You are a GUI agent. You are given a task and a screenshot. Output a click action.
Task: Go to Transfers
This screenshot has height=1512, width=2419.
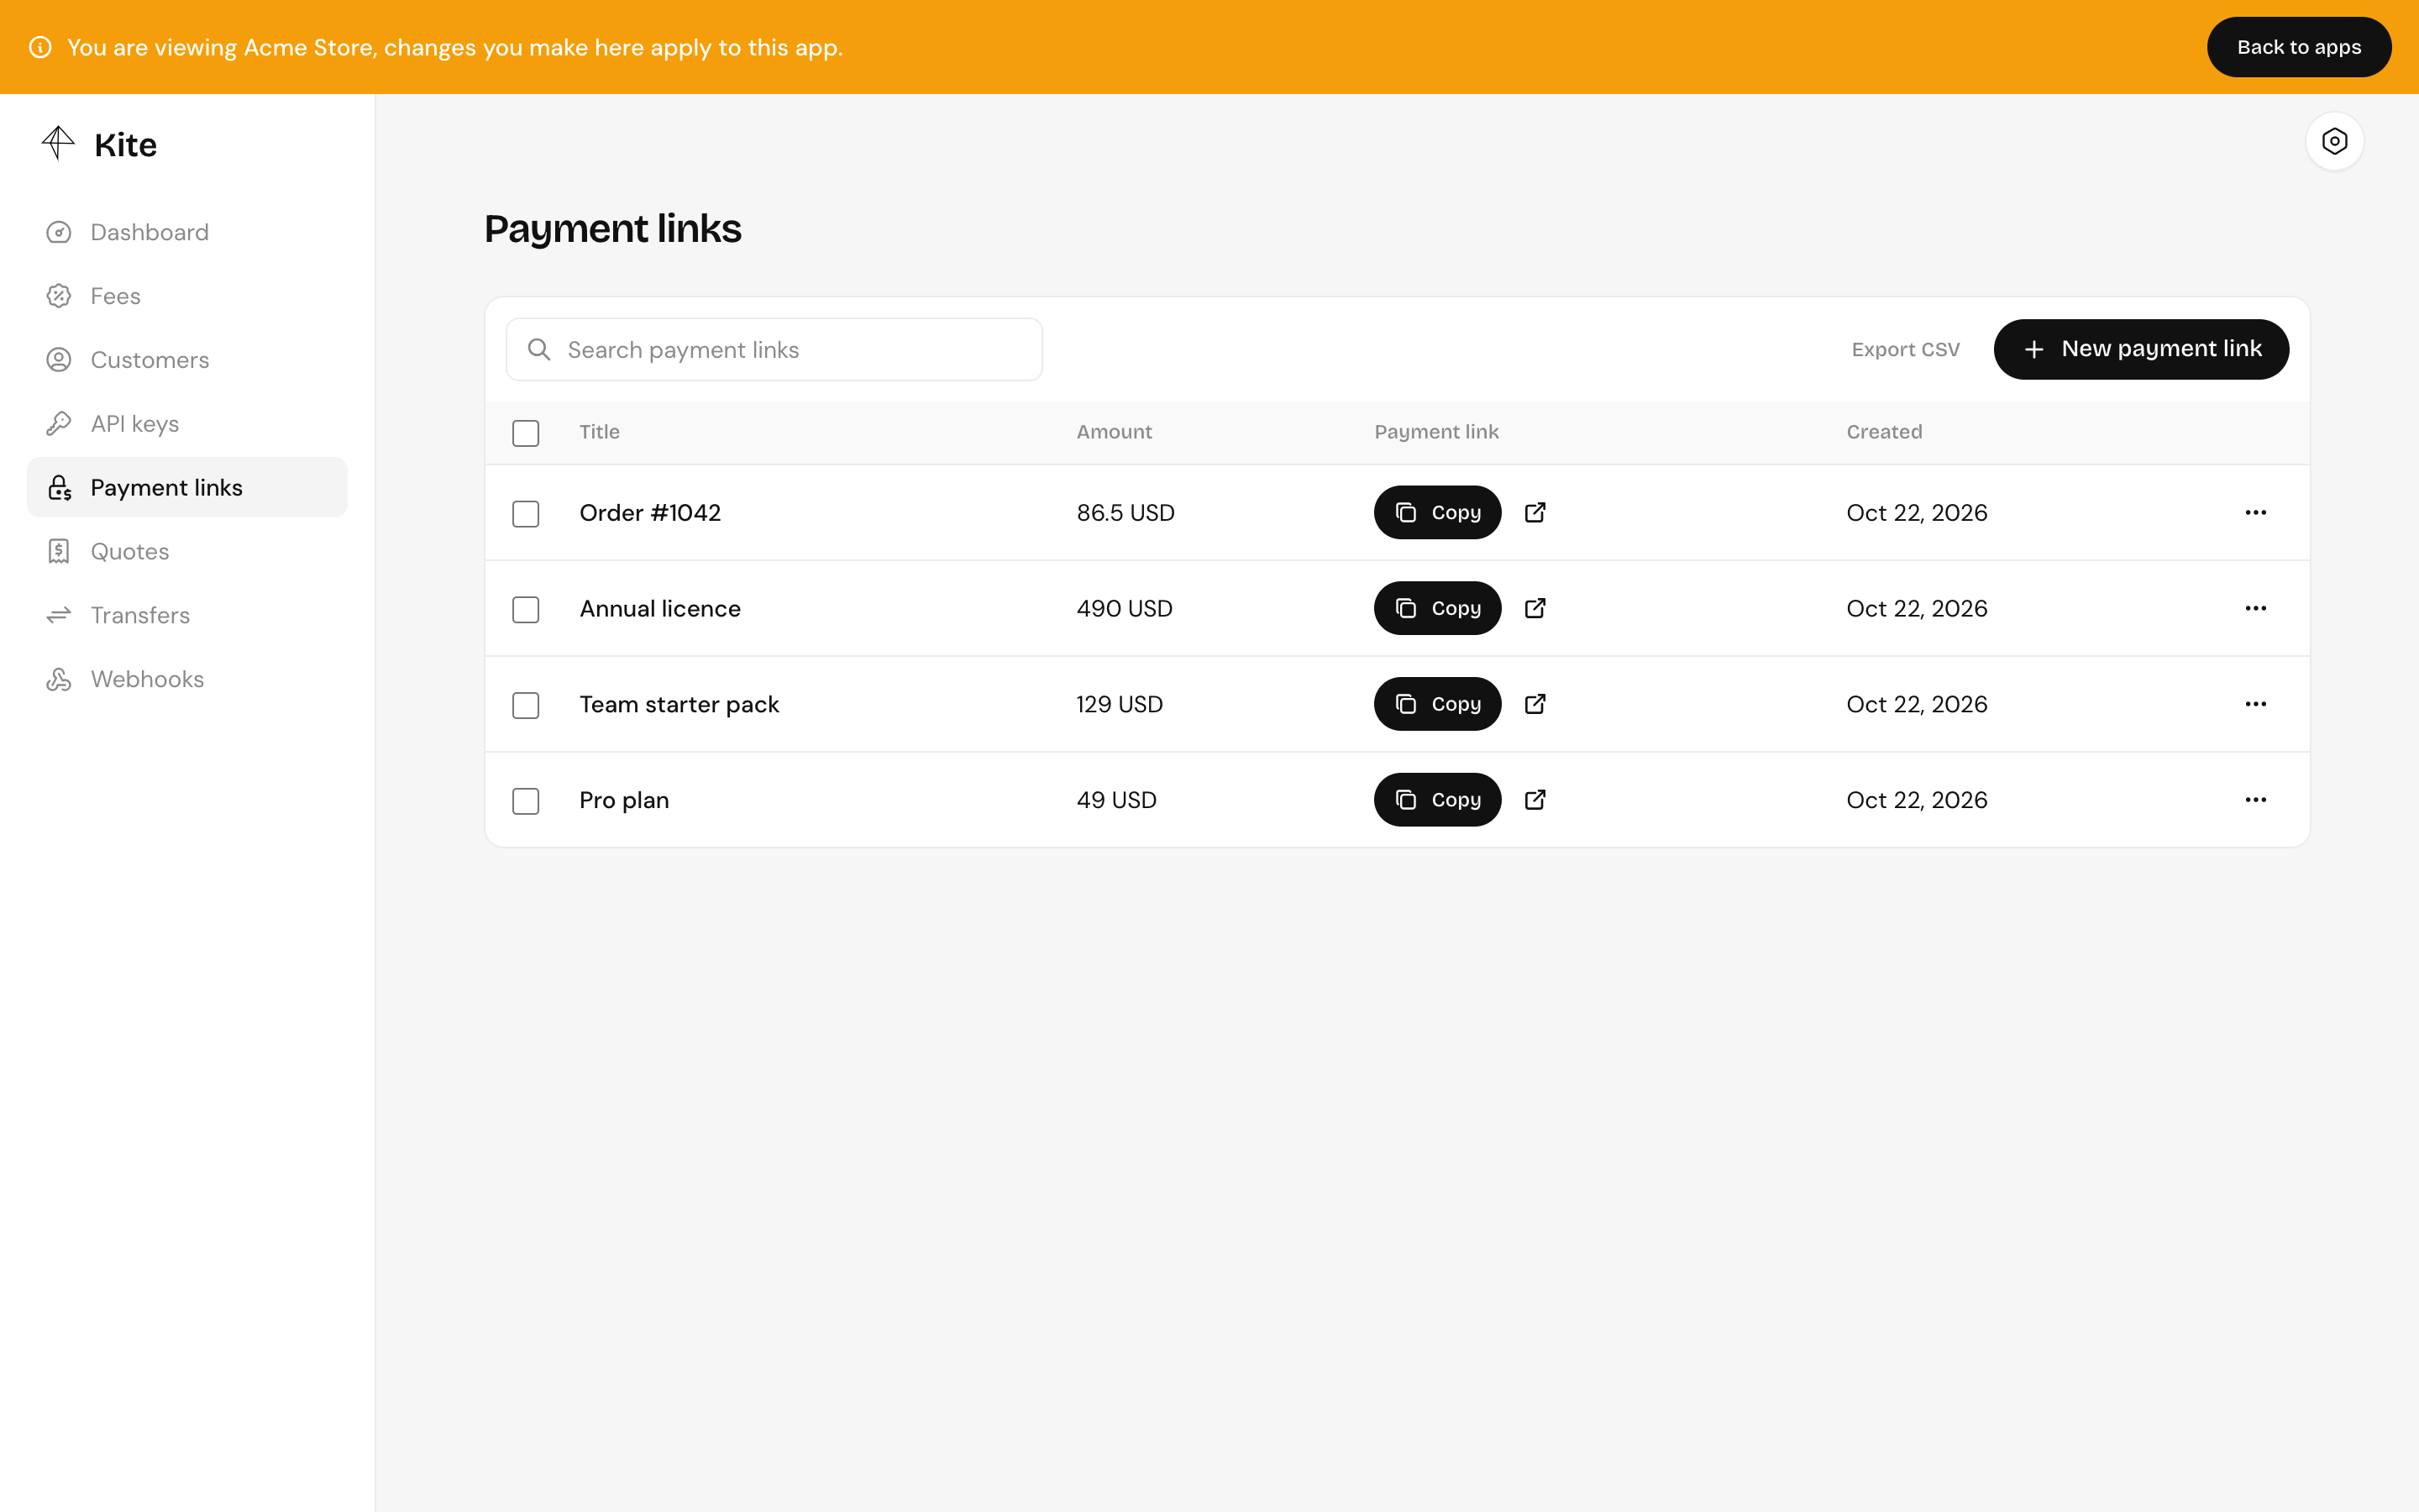[x=187, y=615]
